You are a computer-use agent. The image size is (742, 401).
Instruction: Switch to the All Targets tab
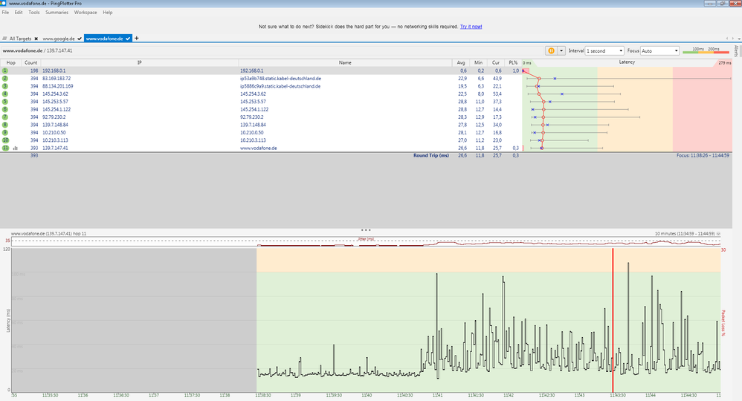click(20, 39)
